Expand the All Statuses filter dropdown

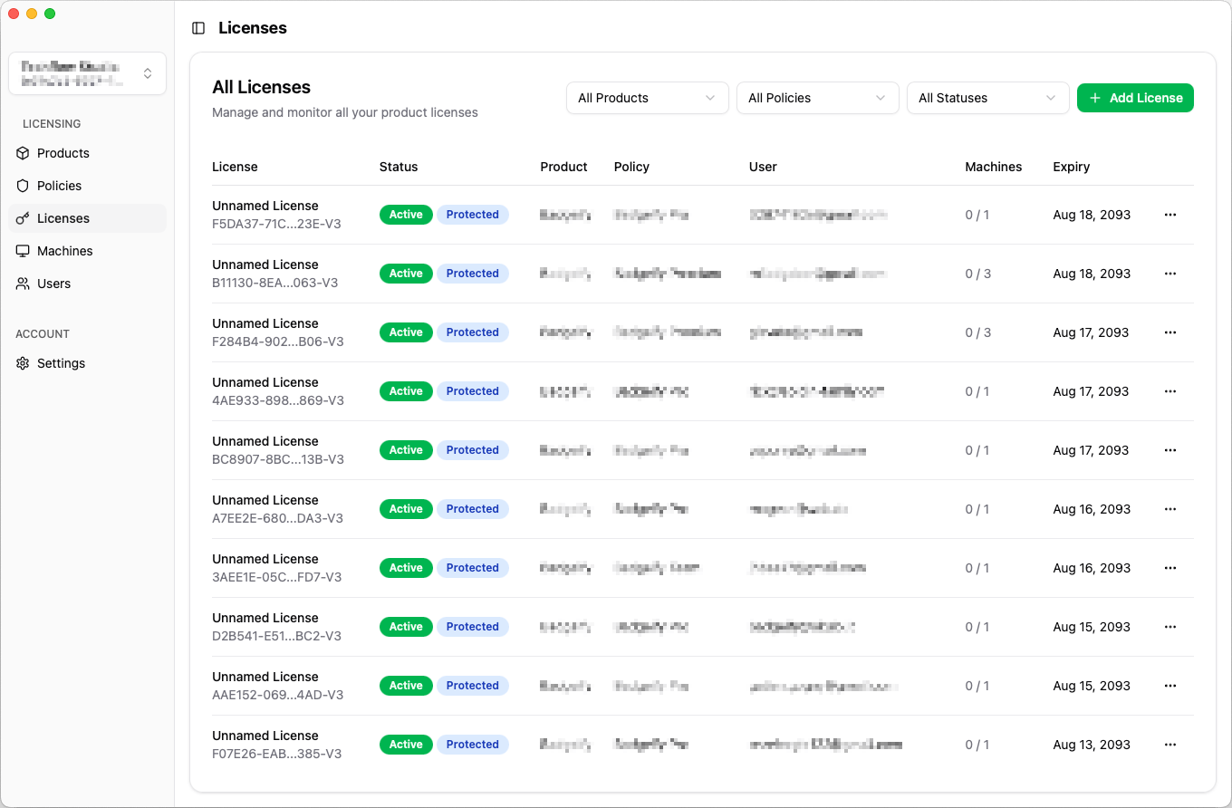click(x=988, y=98)
